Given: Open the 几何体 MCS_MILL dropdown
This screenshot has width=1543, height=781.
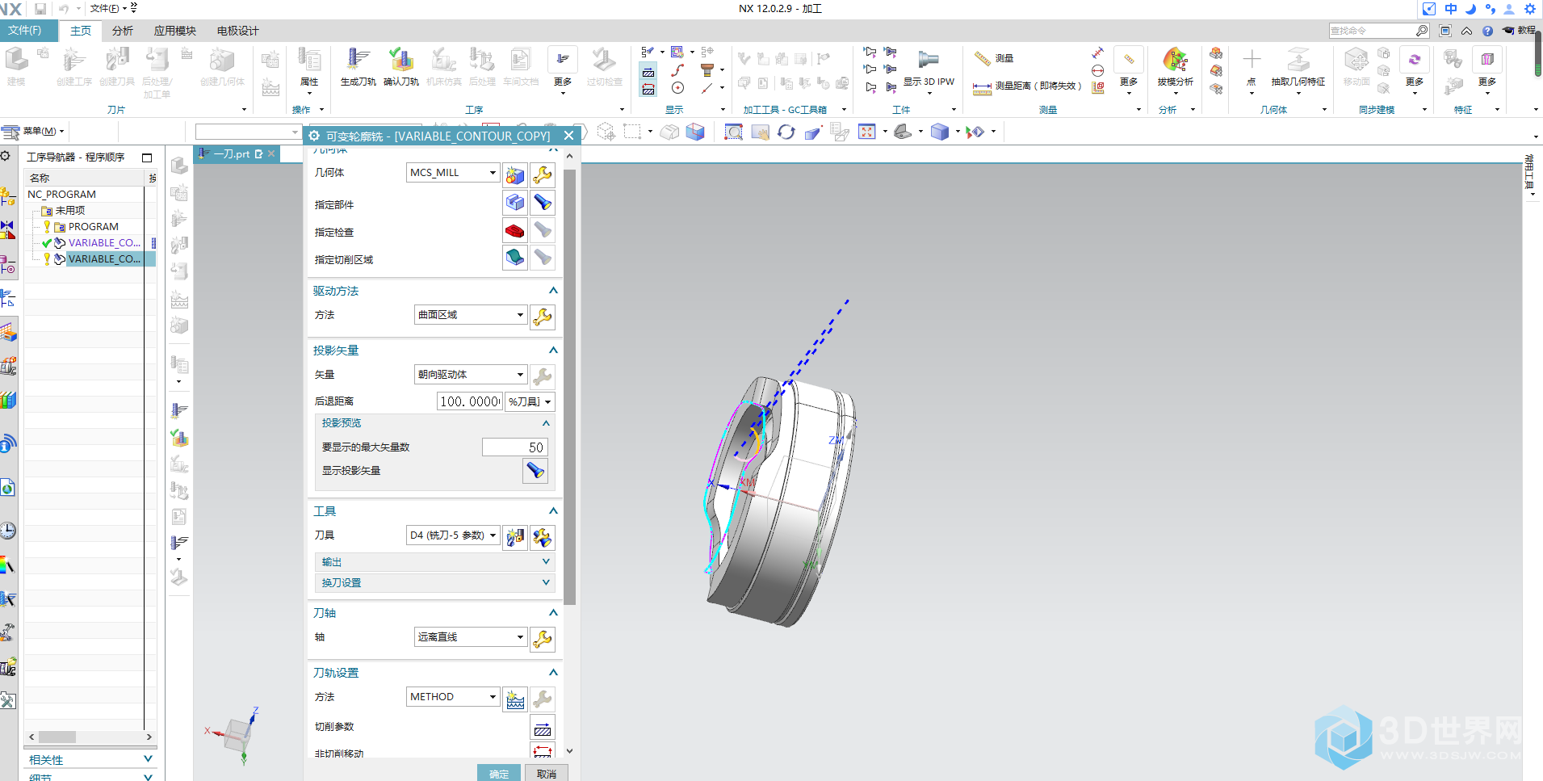Looking at the screenshot, I should [493, 173].
